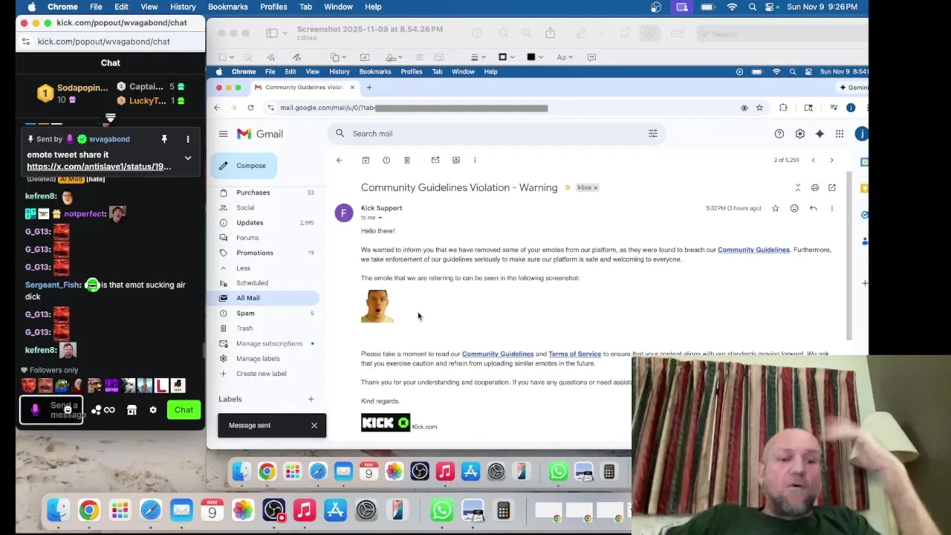Open the email in a new window icon
The height and width of the screenshot is (535, 951).
click(832, 187)
